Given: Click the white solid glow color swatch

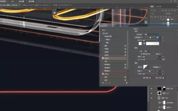Looking at the screenshot, I should click(140, 43).
